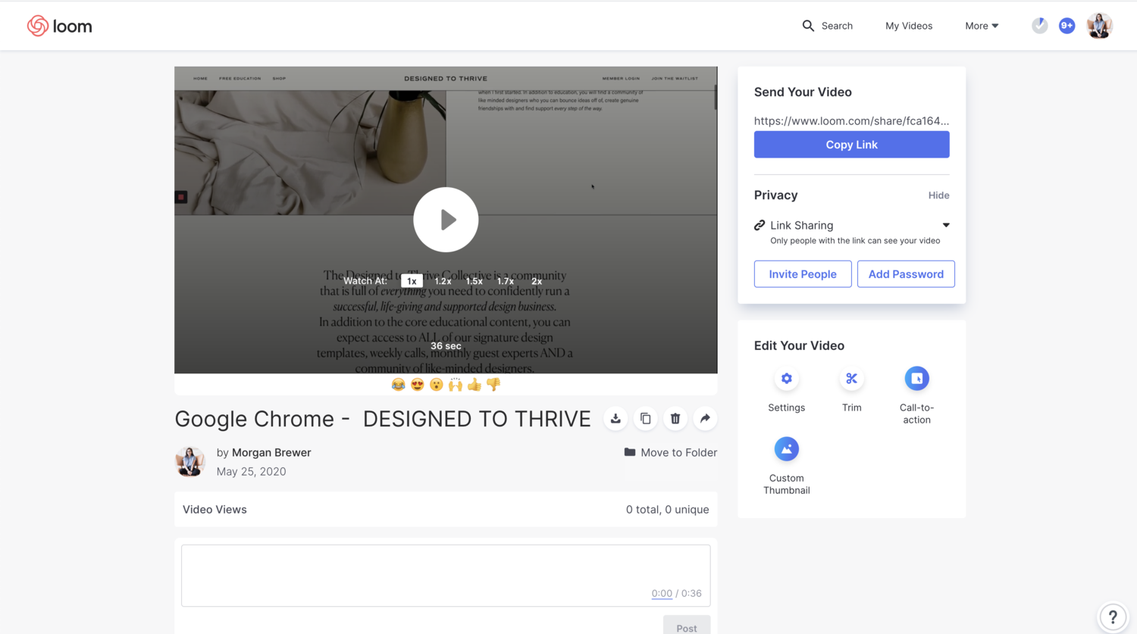This screenshot has width=1137, height=634.
Task: React with thumbs down emoji
Action: tap(493, 385)
